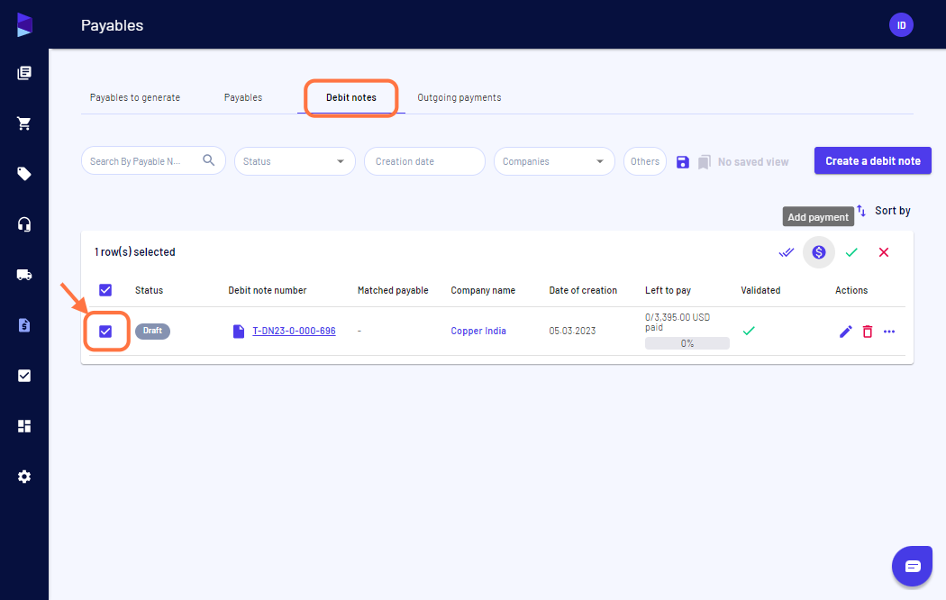This screenshot has height=600, width=946.
Task: Click the Company name column header
Action: point(483,290)
